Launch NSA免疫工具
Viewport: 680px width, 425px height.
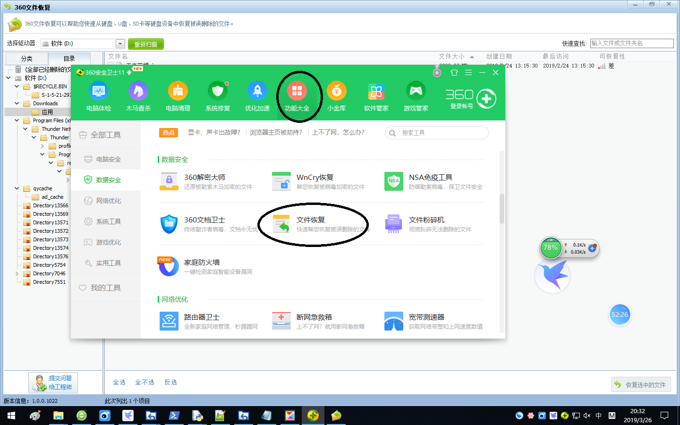[434, 181]
